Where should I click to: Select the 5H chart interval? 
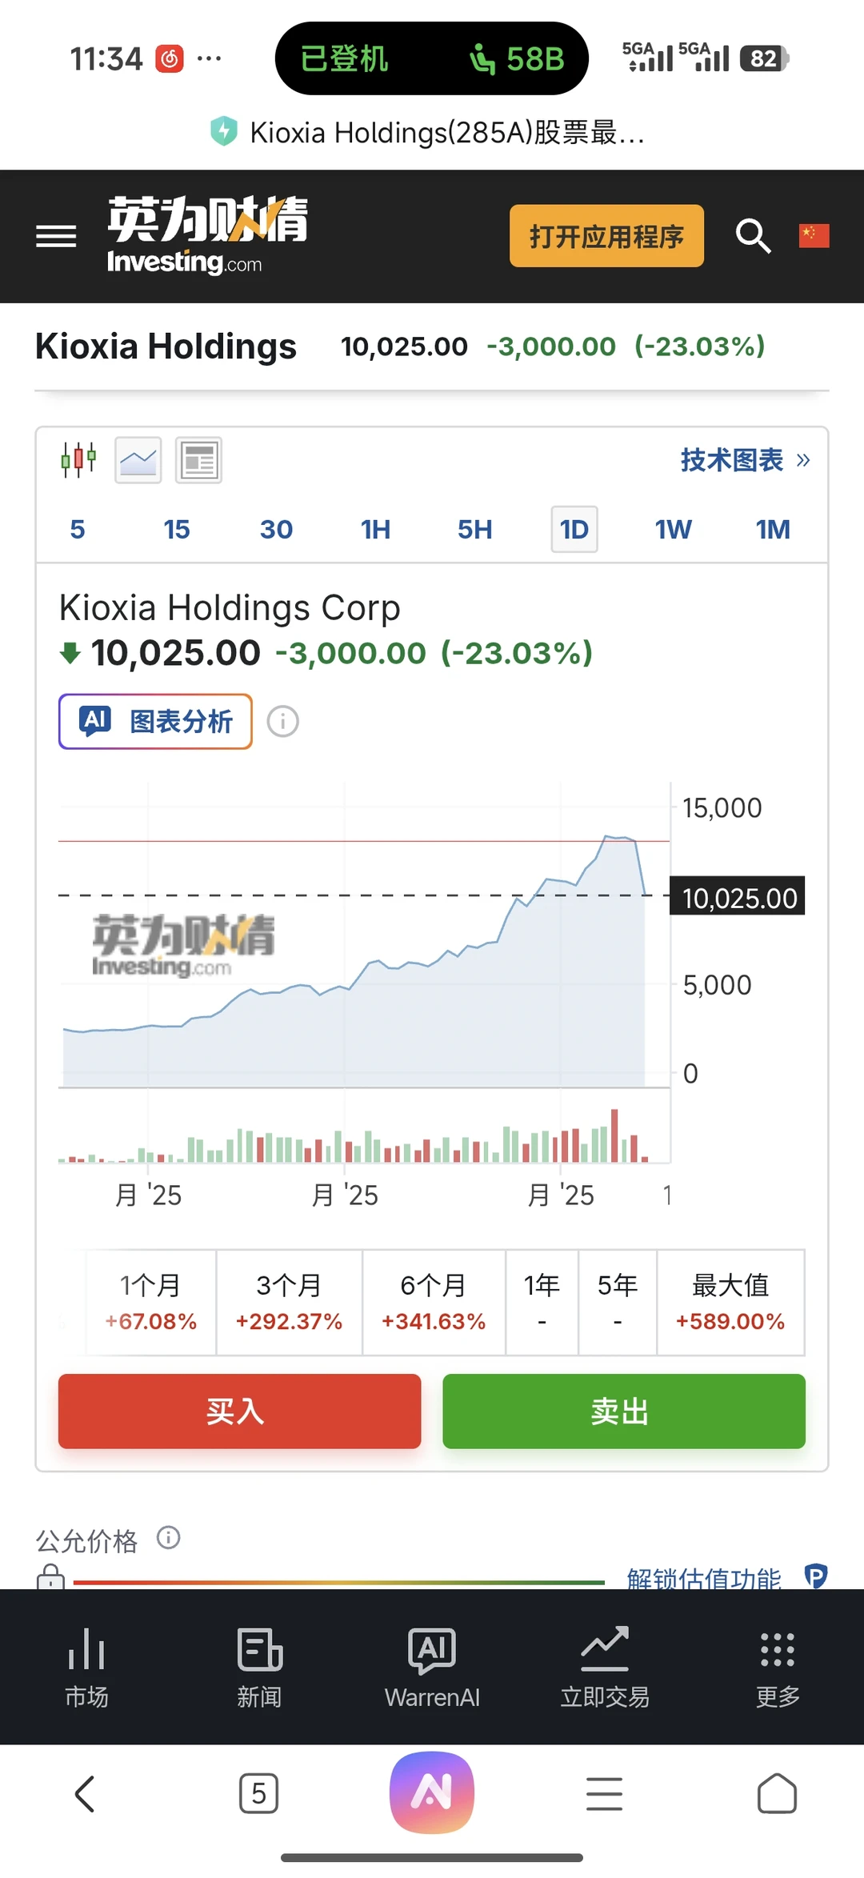474,530
